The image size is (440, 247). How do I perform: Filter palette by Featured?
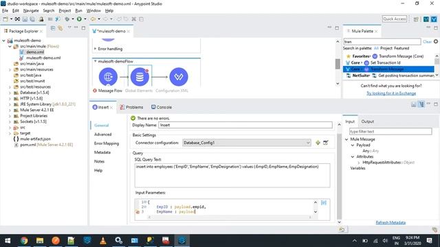point(401,48)
